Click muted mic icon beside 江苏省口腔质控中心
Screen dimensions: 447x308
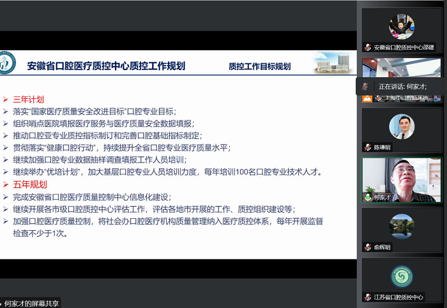tap(368, 297)
